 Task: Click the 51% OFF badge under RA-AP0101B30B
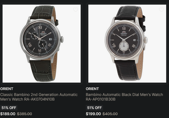click(x=95, y=108)
